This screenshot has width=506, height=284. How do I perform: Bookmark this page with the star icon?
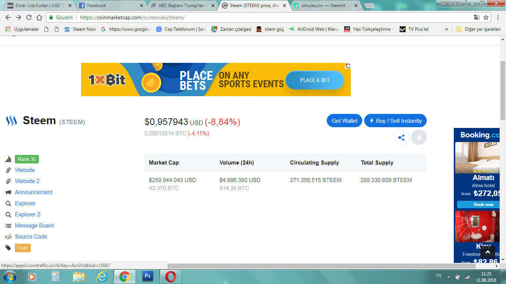point(486,17)
